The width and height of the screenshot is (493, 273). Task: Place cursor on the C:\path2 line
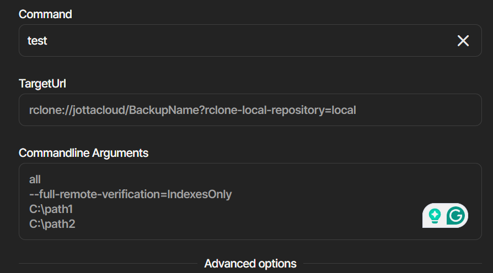tap(52, 224)
